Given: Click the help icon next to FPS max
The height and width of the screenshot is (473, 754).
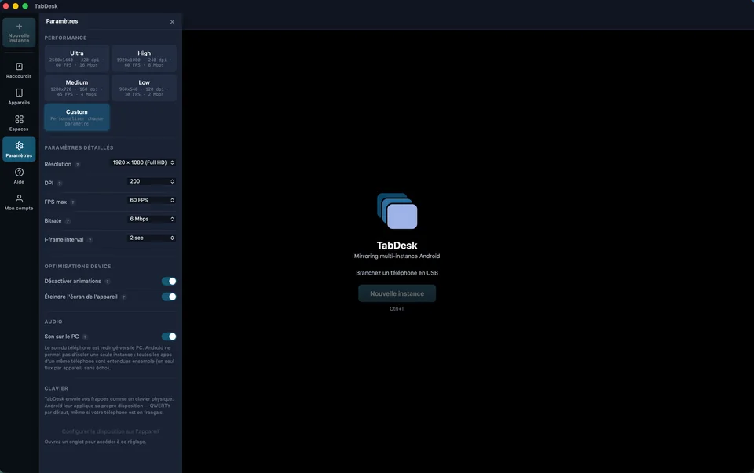Looking at the screenshot, I should [73, 202].
